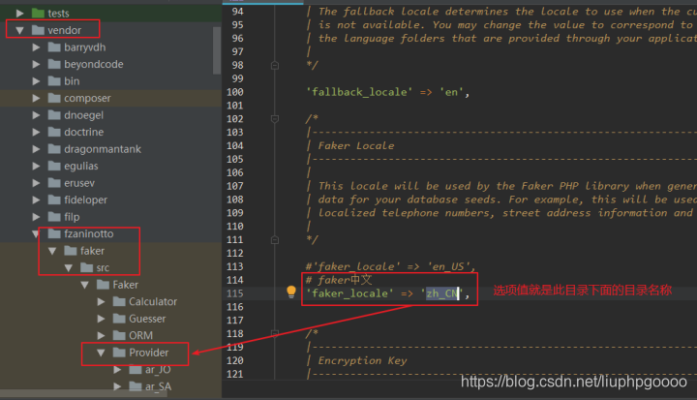The height and width of the screenshot is (400, 697).
Task: Select the lowercase faker folder name
Action: tap(93, 251)
